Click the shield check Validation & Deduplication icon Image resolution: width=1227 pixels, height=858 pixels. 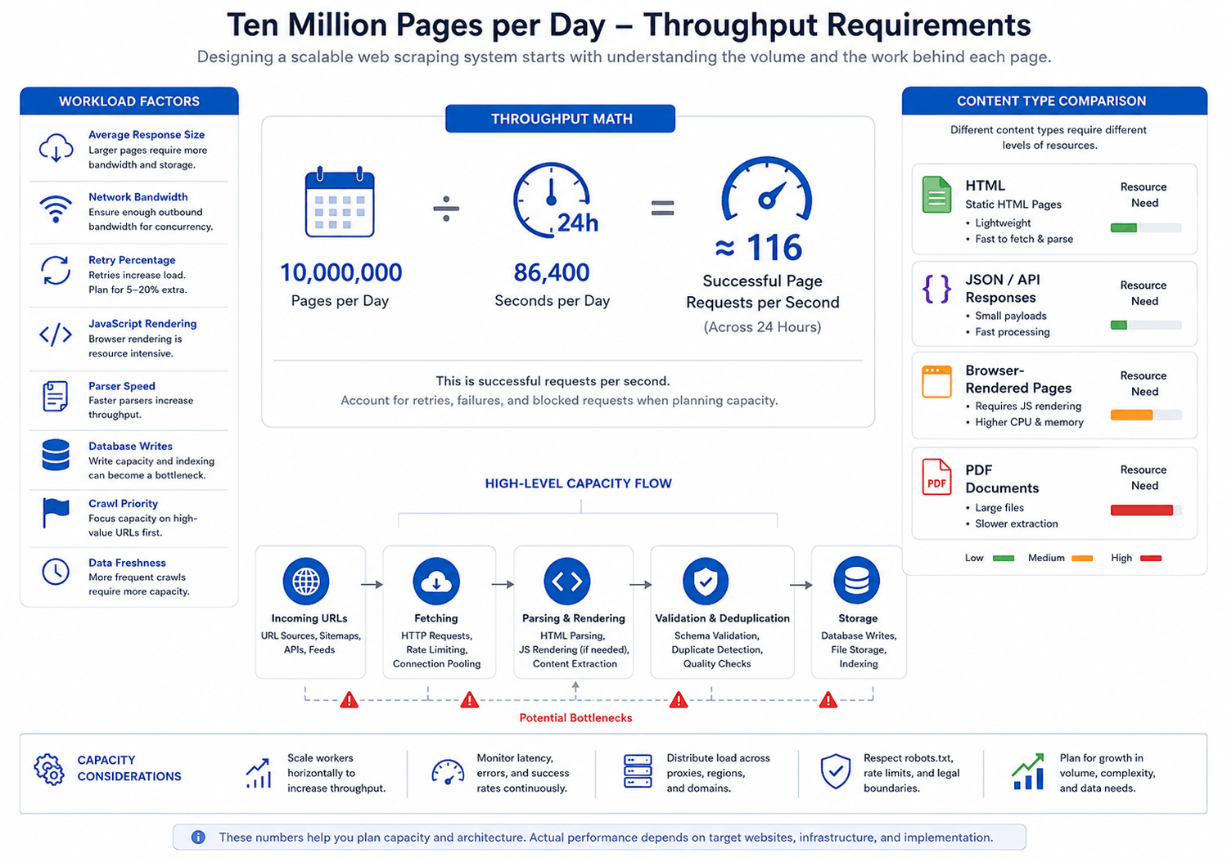(x=706, y=582)
